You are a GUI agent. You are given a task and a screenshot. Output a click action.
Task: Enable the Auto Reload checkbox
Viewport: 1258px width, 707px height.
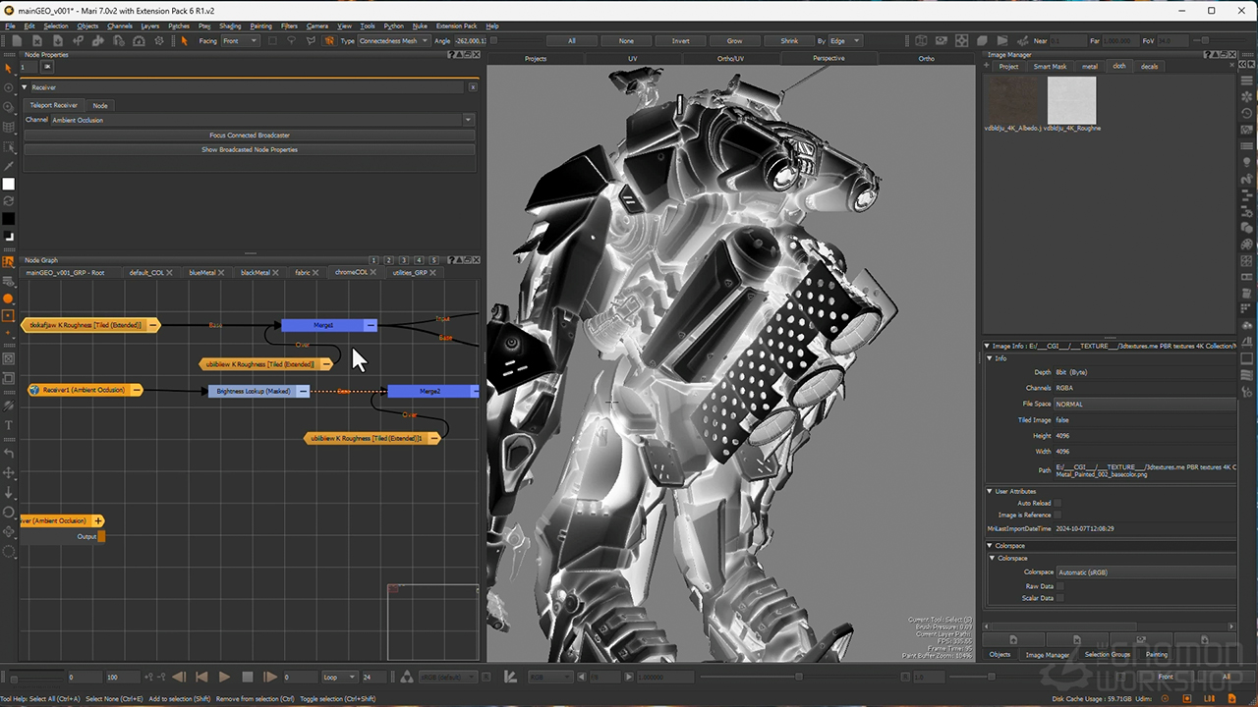pyautogui.click(x=1058, y=503)
